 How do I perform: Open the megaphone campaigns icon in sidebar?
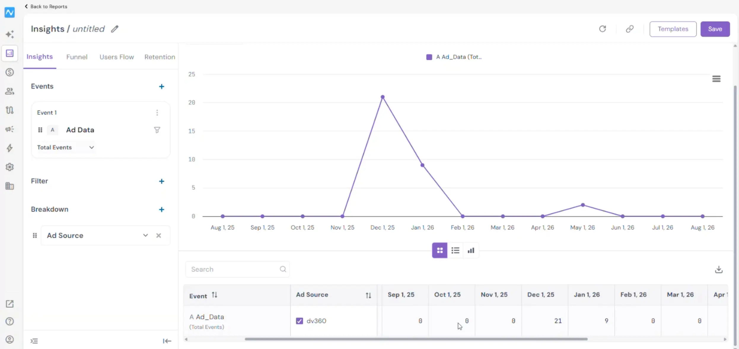(x=10, y=129)
